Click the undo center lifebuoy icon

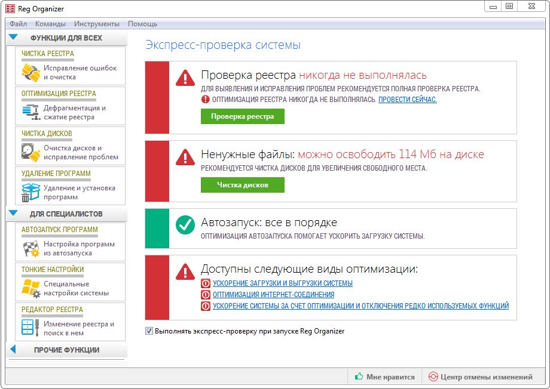(433, 377)
